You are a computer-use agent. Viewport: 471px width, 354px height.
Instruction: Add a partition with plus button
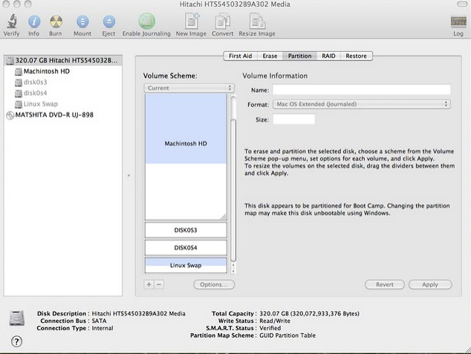pos(149,284)
